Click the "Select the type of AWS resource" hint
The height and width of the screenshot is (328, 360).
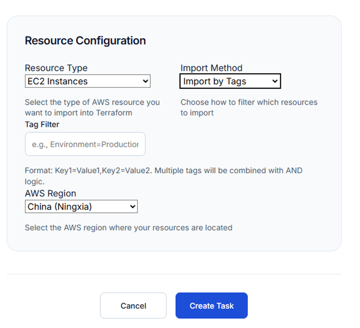(x=92, y=107)
